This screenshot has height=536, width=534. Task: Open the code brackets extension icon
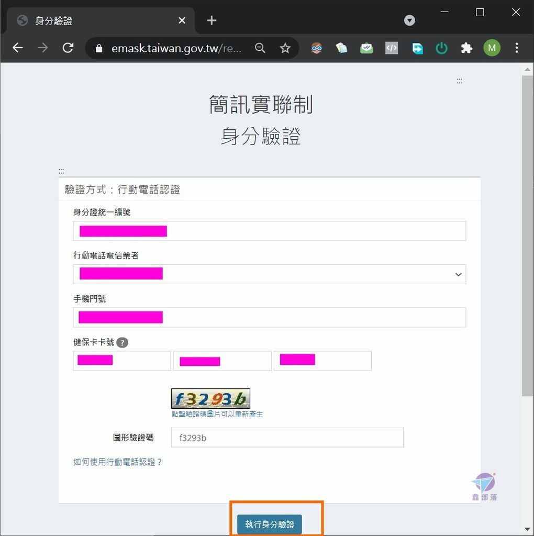[392, 48]
